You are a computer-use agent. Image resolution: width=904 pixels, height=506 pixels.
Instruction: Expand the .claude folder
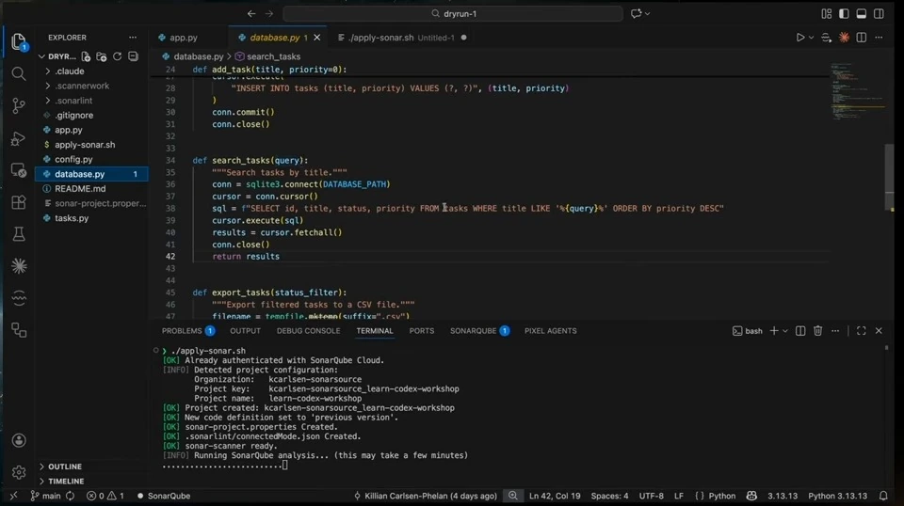pyautogui.click(x=91, y=71)
